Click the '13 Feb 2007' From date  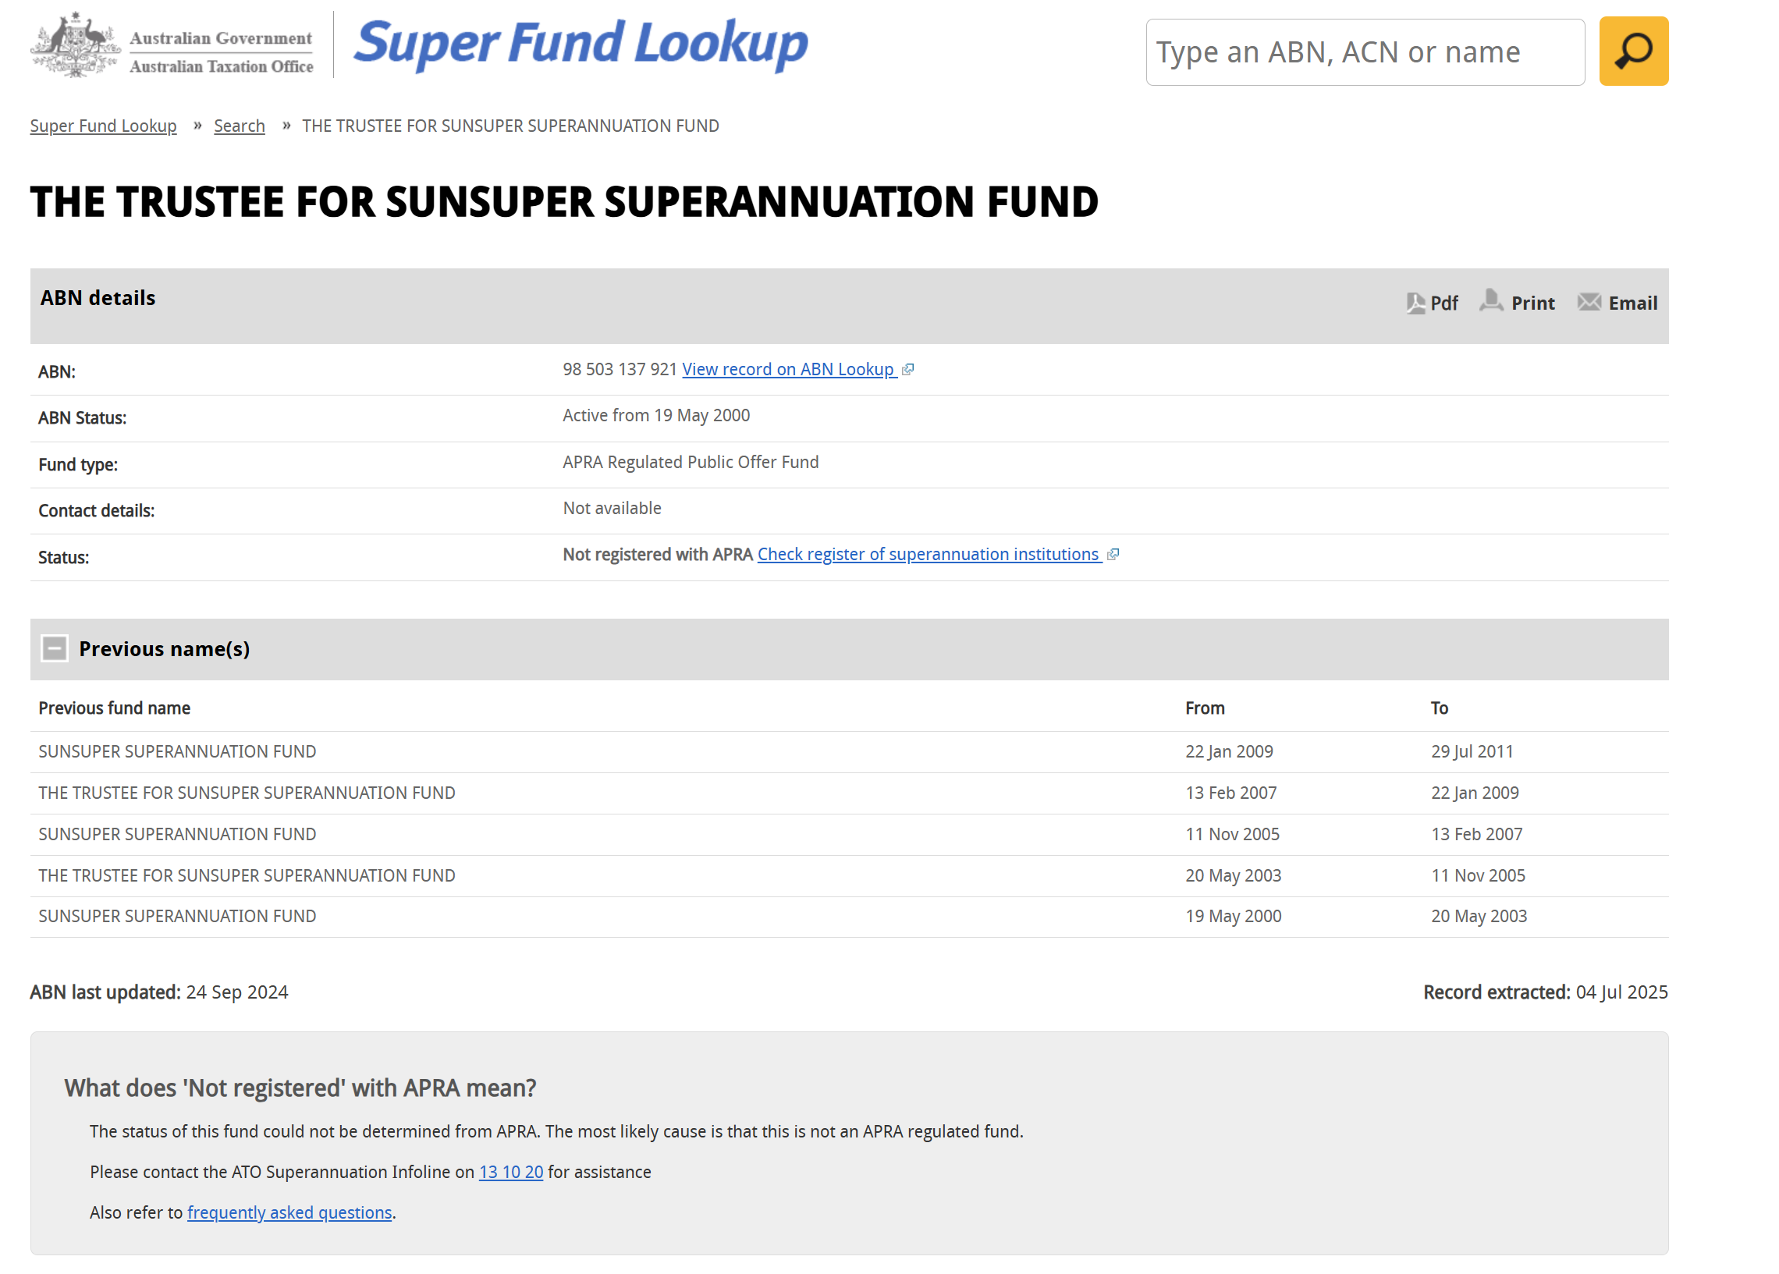point(1230,793)
